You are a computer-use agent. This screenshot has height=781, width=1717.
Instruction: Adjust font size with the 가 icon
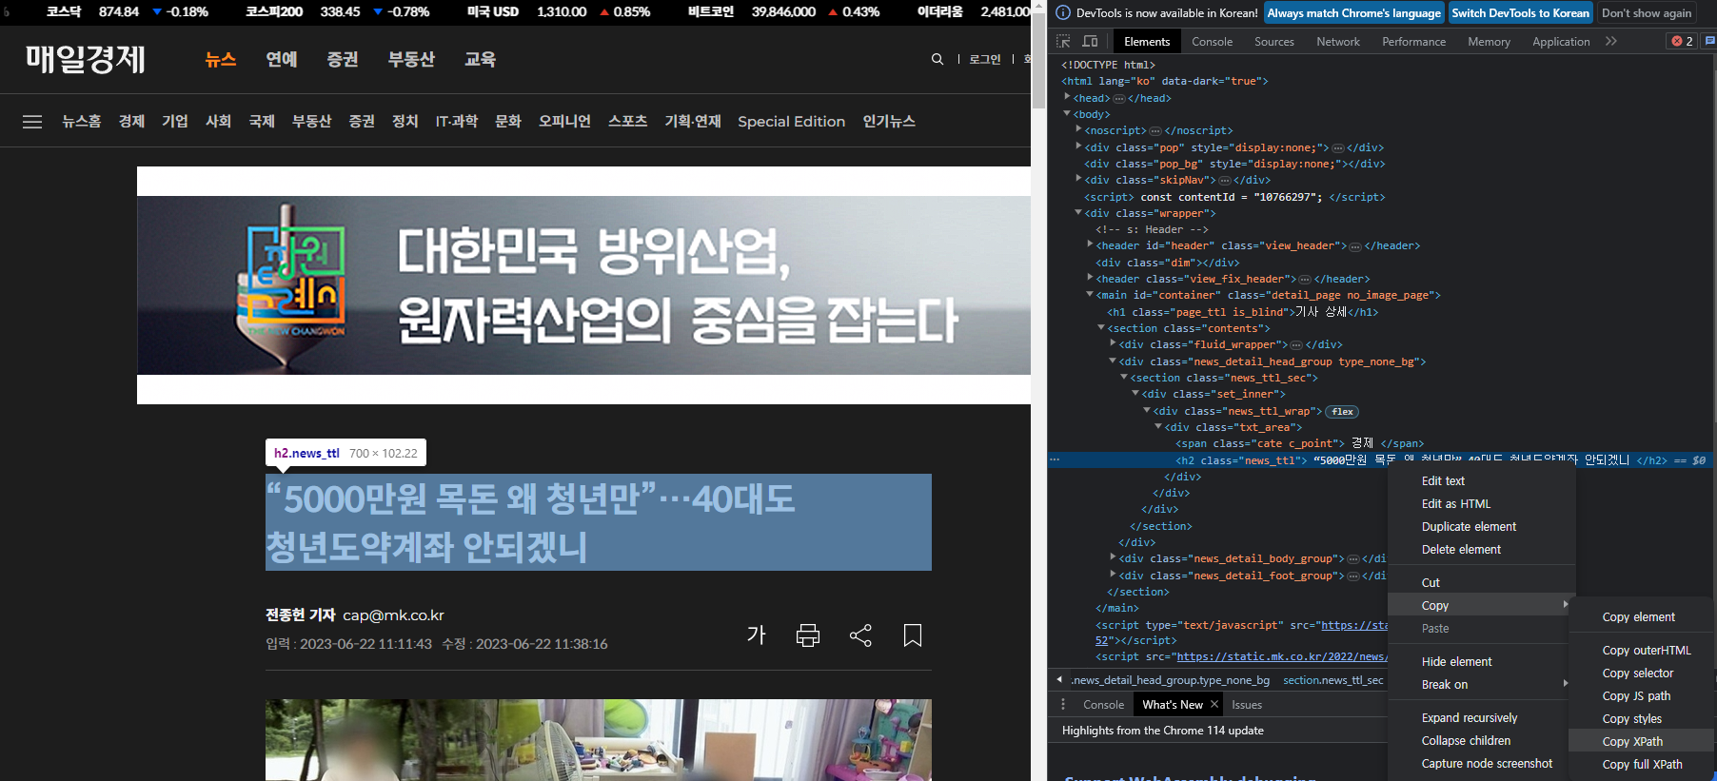[x=757, y=635]
